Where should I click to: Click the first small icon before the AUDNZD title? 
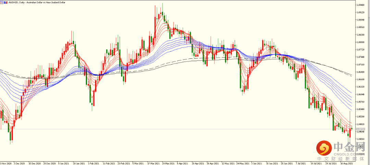pos(2,2)
